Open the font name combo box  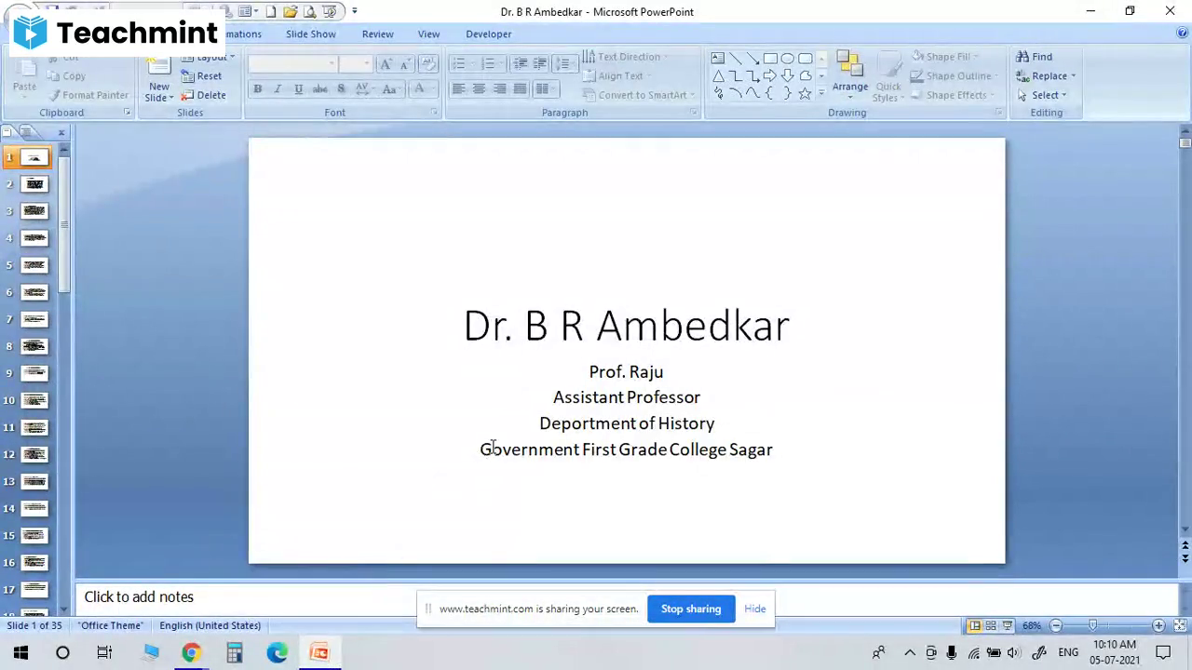pyautogui.click(x=292, y=63)
